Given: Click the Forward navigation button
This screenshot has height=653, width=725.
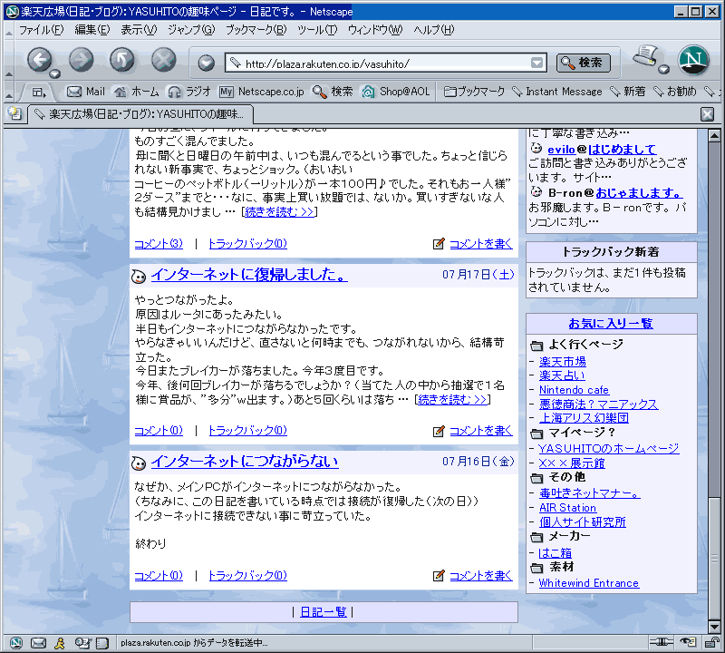Looking at the screenshot, I should 81,60.
